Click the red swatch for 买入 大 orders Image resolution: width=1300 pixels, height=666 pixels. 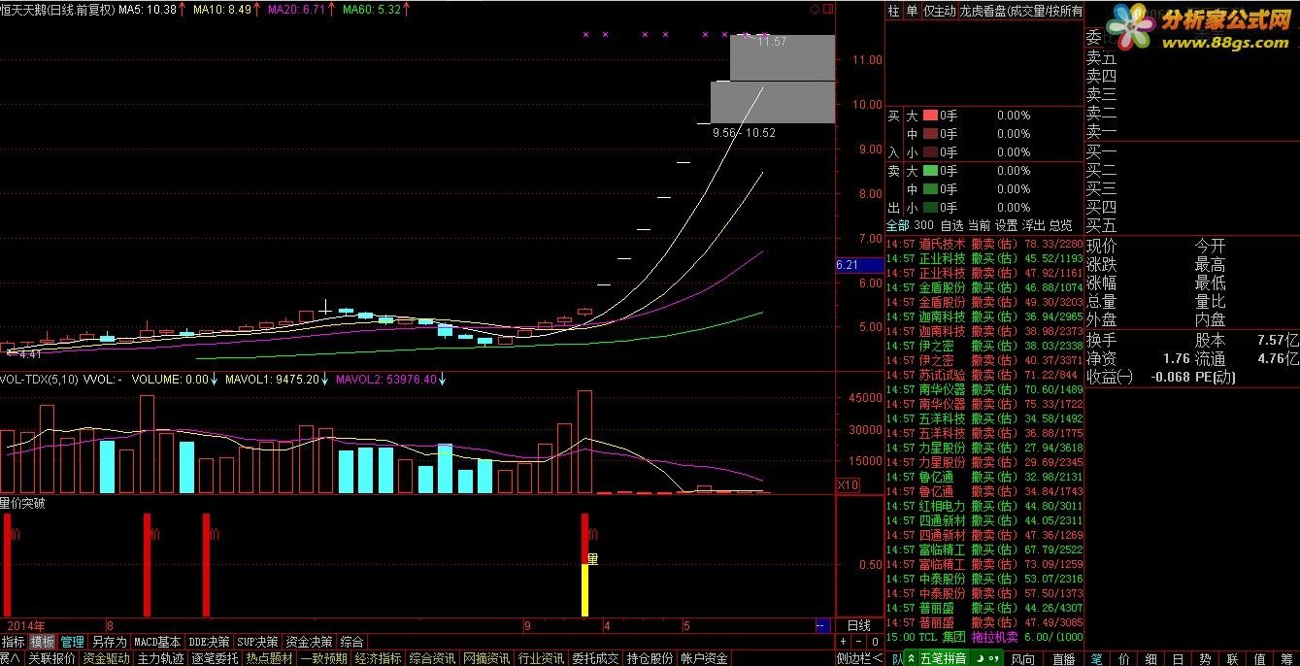point(930,116)
